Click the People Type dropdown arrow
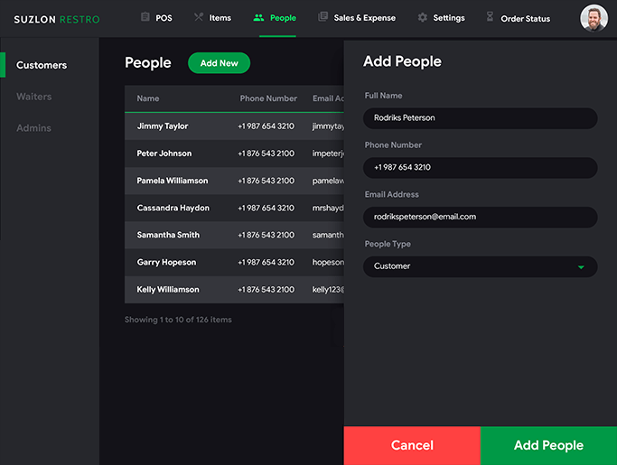Screen dimensions: 617x465 tap(581, 267)
